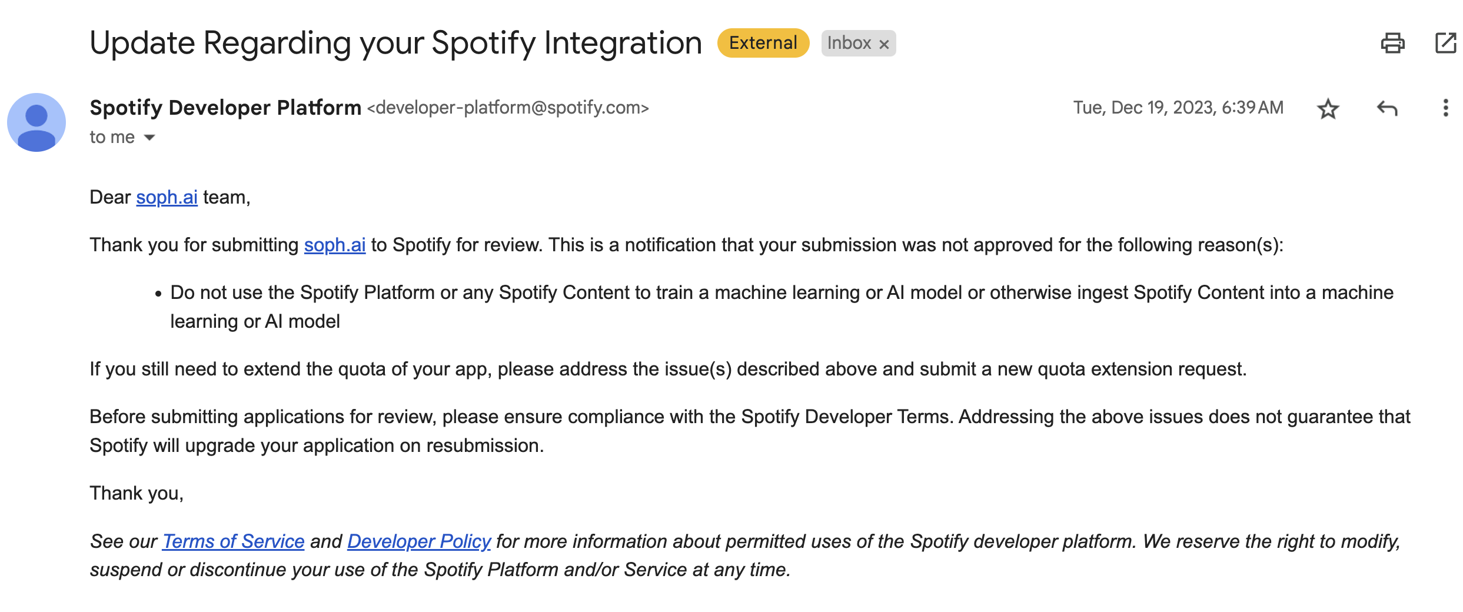Remove the Inbox label with its x
The width and height of the screenshot is (1463, 612).
[884, 44]
